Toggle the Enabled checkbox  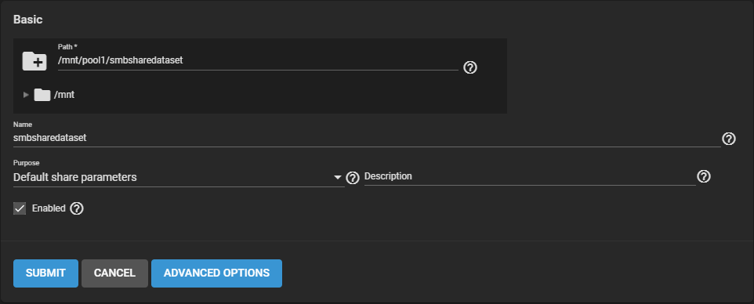[x=20, y=208]
